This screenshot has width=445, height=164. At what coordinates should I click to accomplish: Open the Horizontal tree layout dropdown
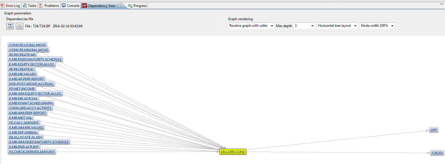337,26
